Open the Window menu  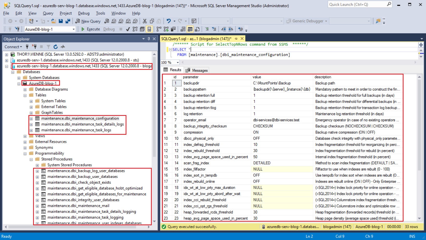point(118,13)
